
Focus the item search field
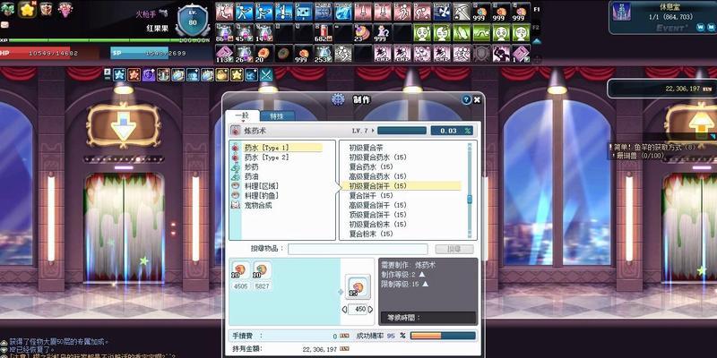pyautogui.click(x=358, y=249)
